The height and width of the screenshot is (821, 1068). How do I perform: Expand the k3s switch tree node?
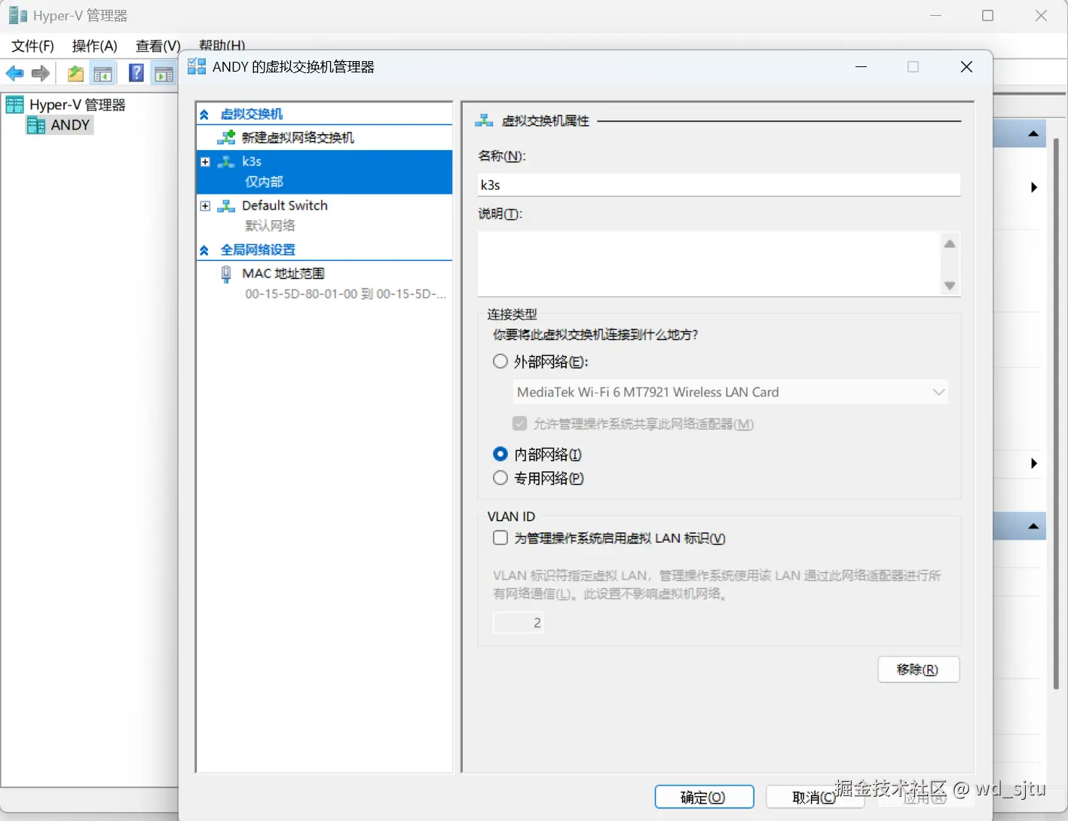(205, 162)
